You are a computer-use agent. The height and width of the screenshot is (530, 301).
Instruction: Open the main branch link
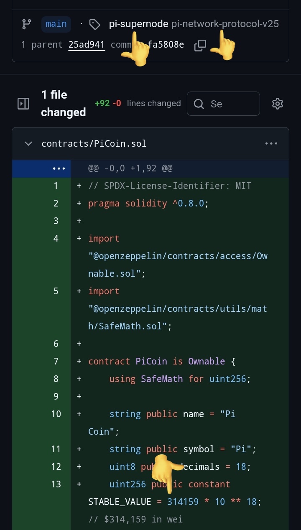point(56,24)
